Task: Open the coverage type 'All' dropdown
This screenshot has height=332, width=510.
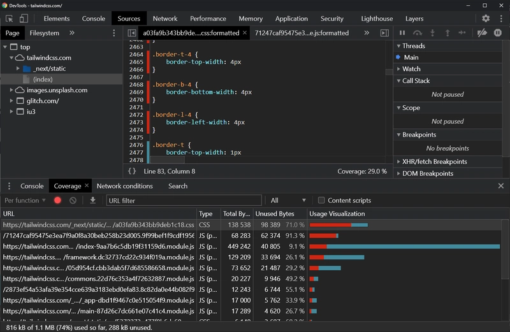Action: (x=288, y=201)
